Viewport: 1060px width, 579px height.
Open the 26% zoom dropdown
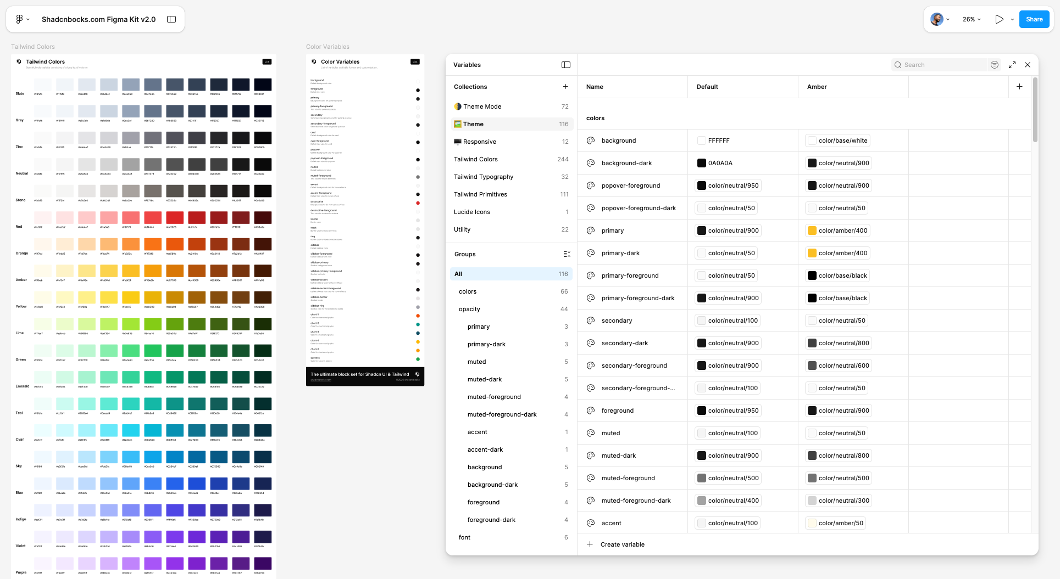click(972, 19)
